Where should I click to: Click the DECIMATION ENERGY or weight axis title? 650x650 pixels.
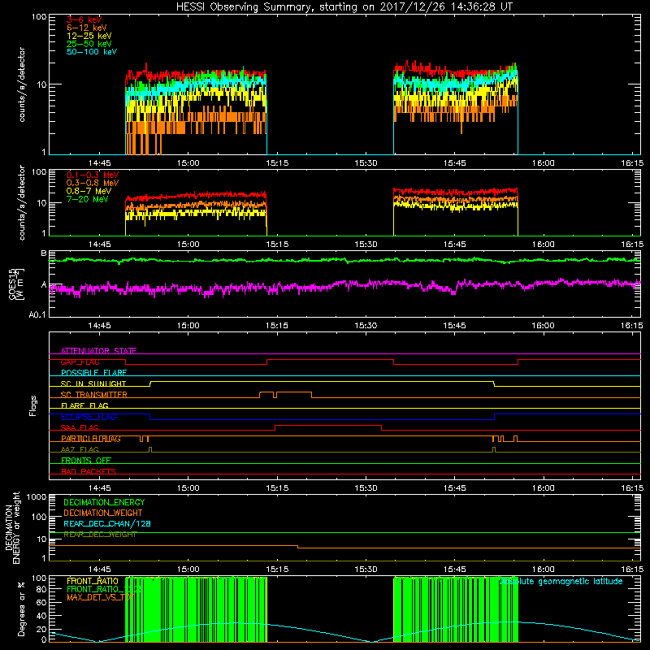pyautogui.click(x=12, y=527)
